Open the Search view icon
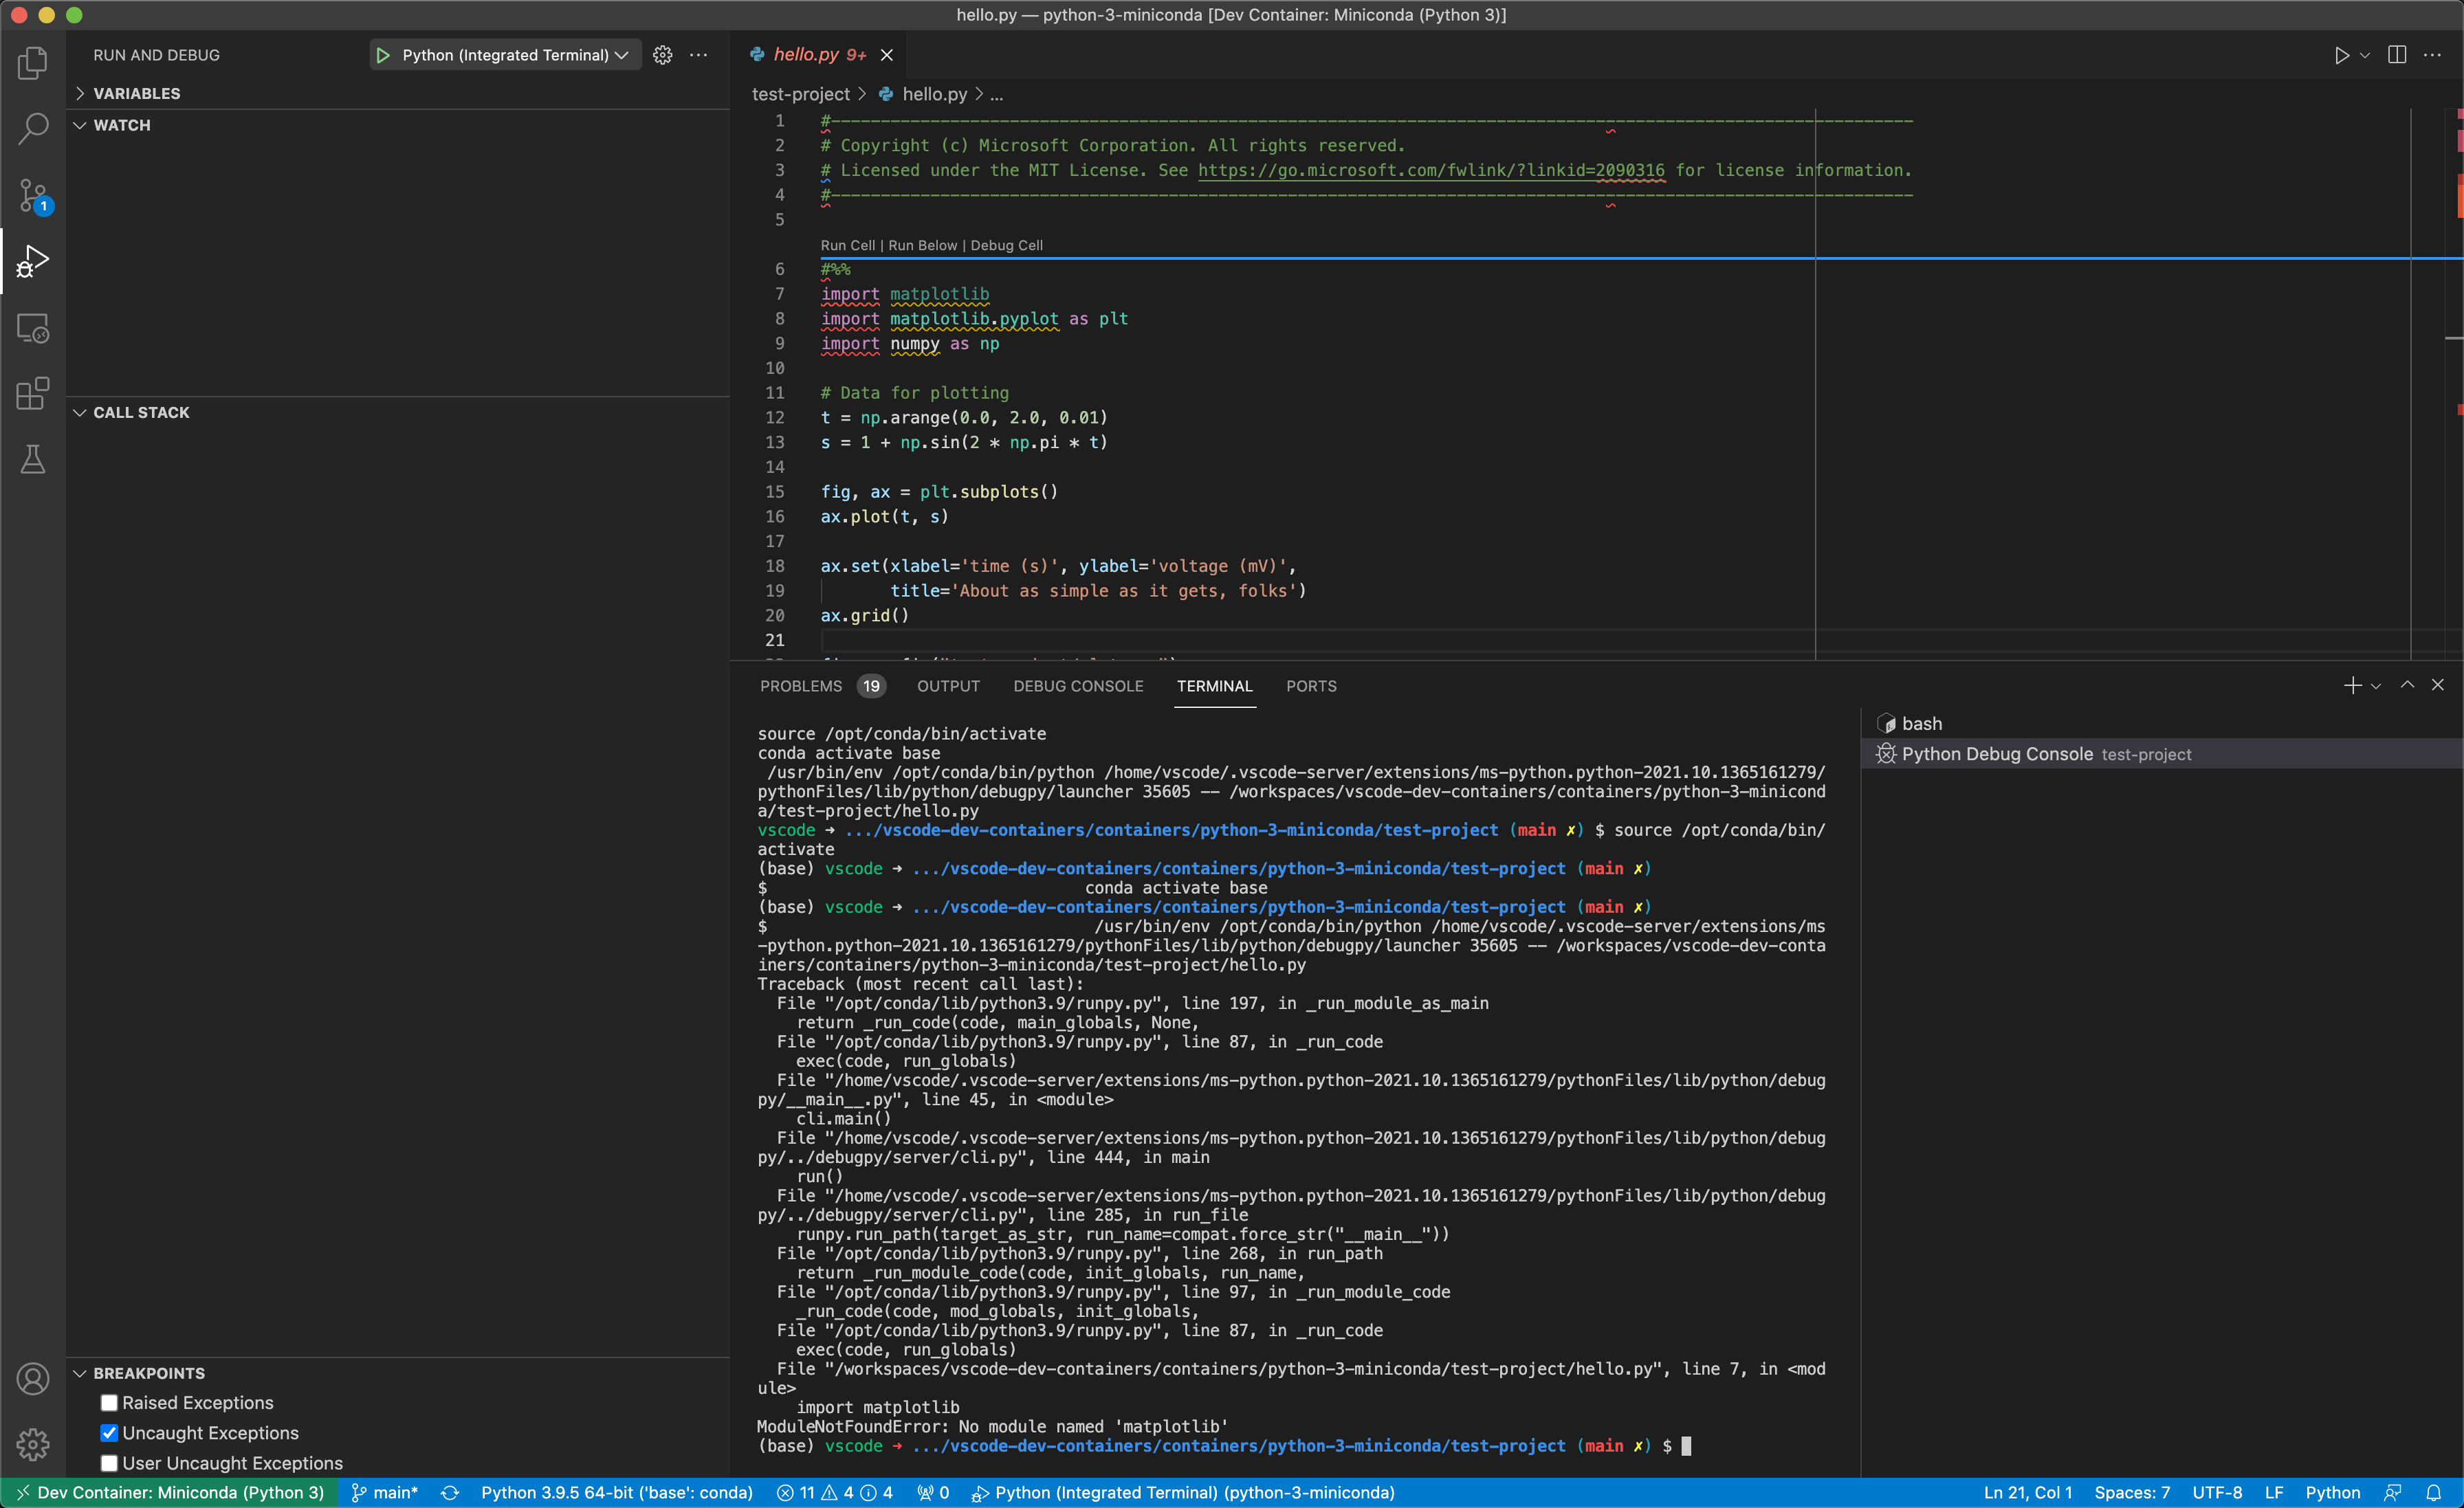The height and width of the screenshot is (1508, 2464). (x=33, y=128)
